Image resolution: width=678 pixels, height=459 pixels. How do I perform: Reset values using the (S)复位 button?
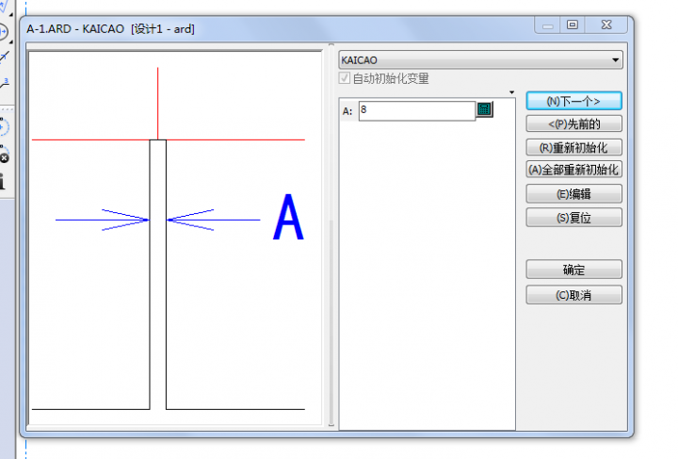click(x=573, y=218)
